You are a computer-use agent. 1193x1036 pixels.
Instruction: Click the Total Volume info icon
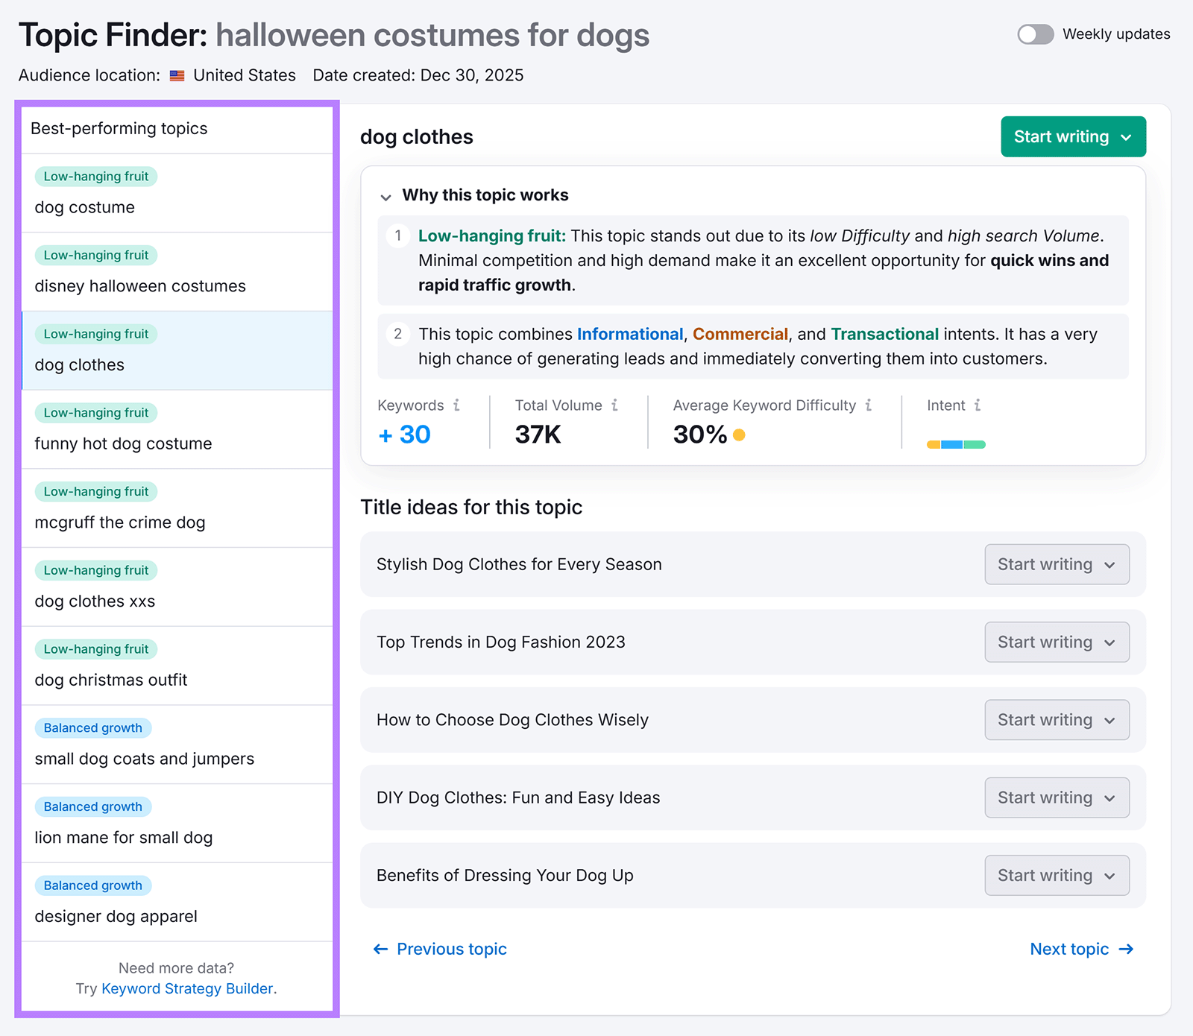coord(615,405)
